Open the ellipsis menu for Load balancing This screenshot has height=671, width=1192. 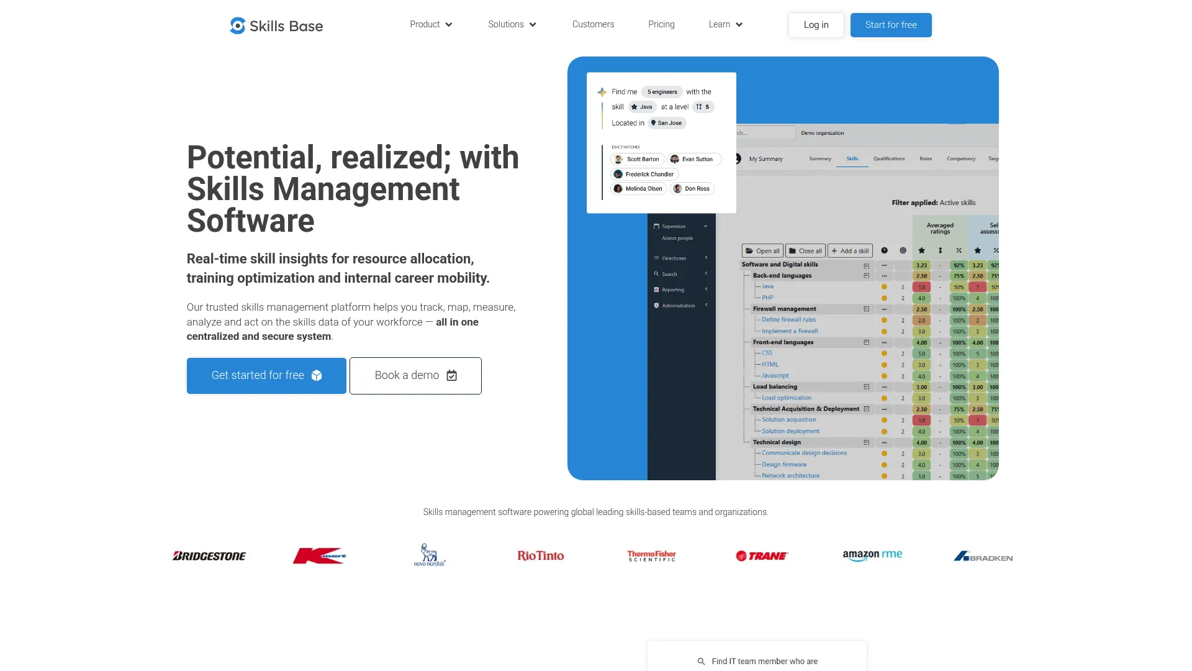pos(884,386)
